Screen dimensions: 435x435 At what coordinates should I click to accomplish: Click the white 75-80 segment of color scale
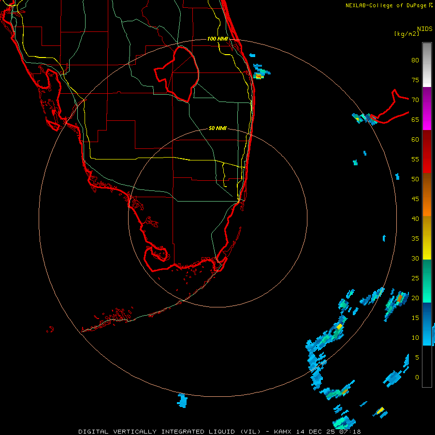click(427, 65)
